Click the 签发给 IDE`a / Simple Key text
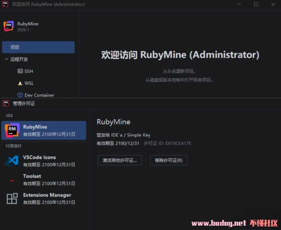 coord(124,135)
